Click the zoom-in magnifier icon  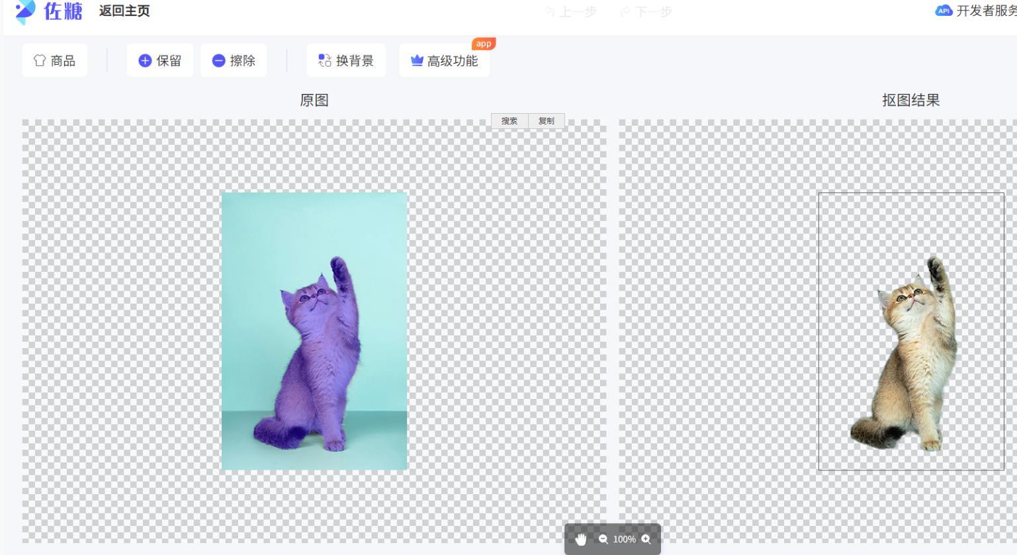pos(645,539)
